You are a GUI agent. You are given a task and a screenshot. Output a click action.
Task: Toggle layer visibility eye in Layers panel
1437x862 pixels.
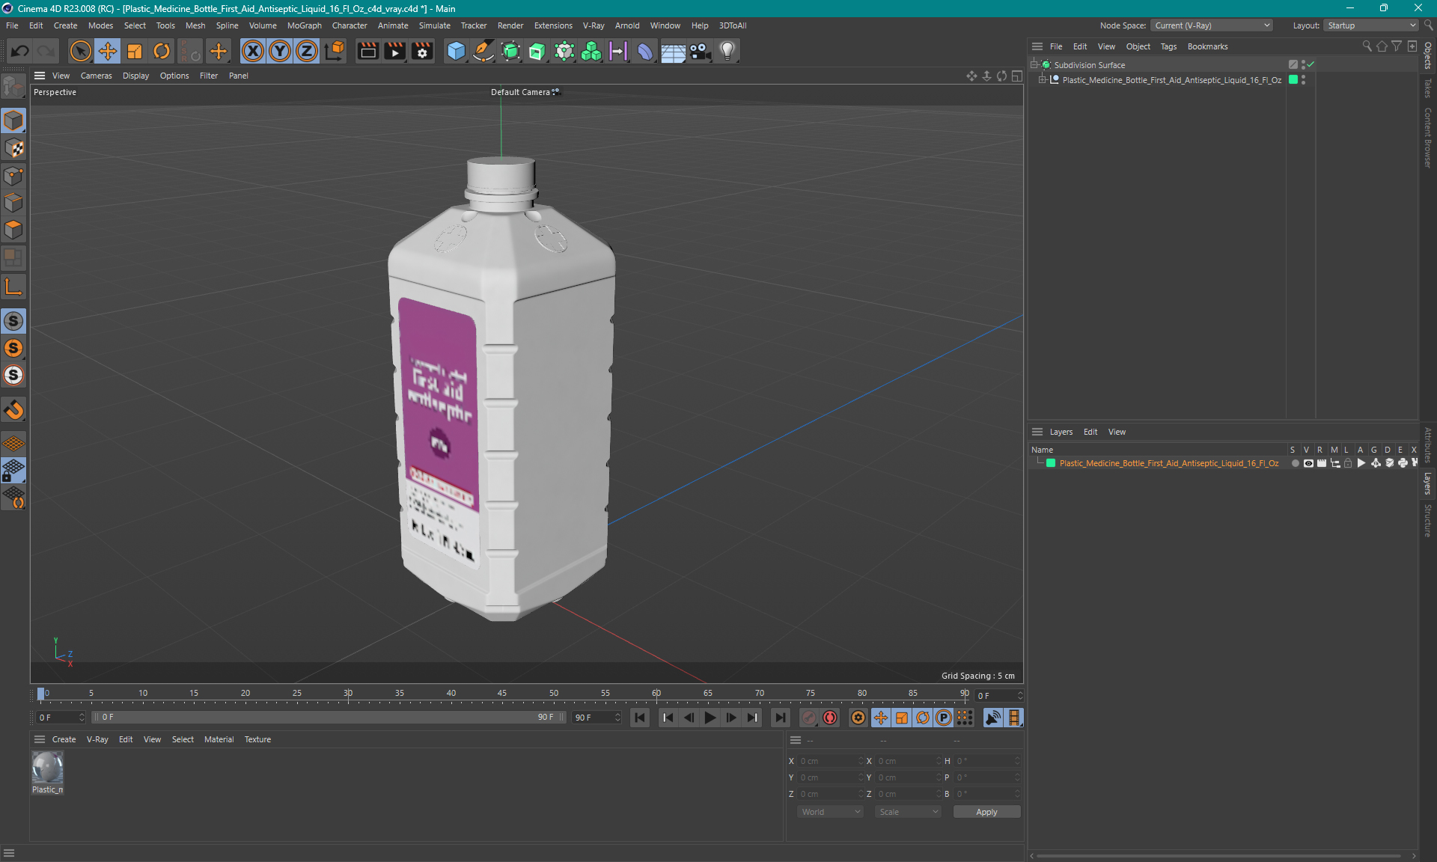[1308, 463]
